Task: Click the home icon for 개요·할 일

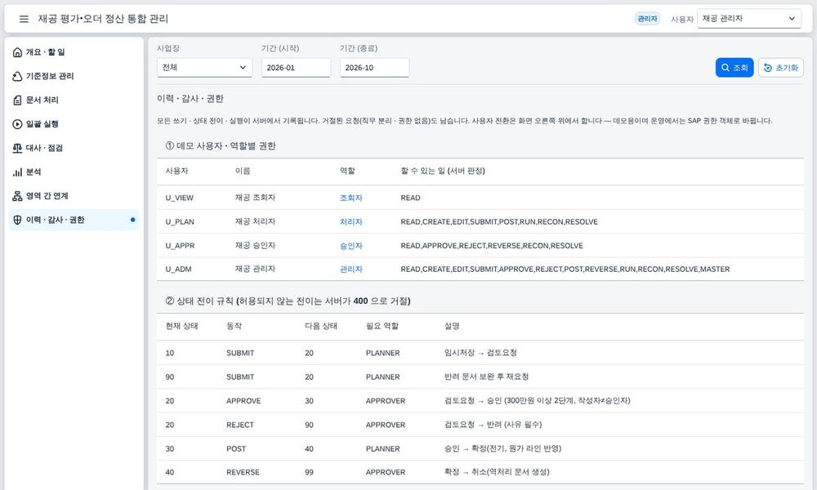Action: tap(17, 52)
